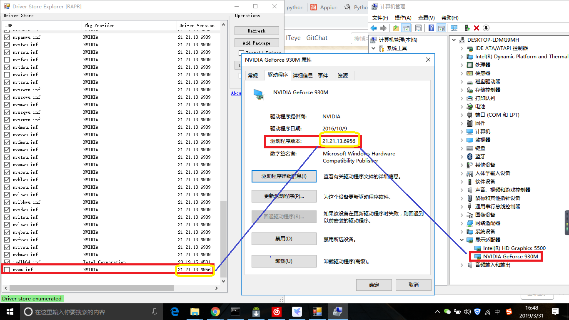Screen dimensions: 569x320
Task: Click the disable device down-arrow toolbar icon
Action: [x=486, y=28]
